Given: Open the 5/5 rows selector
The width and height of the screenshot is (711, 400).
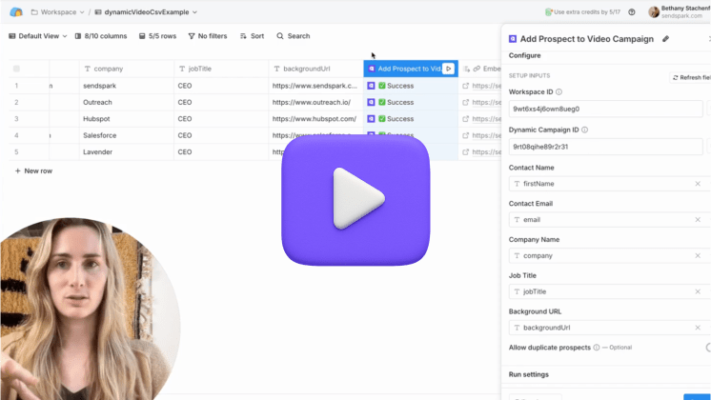Looking at the screenshot, I should [x=157, y=36].
